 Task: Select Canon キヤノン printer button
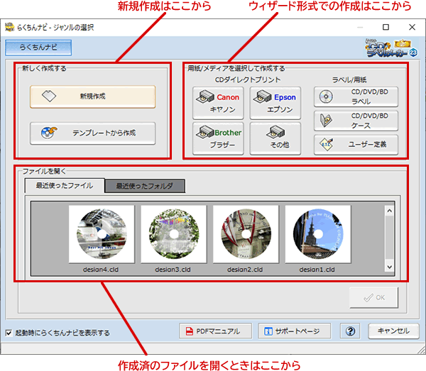[x=218, y=103]
